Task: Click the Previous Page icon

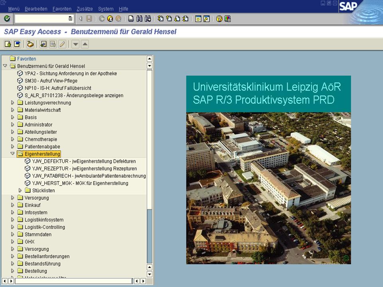Action: point(169,19)
